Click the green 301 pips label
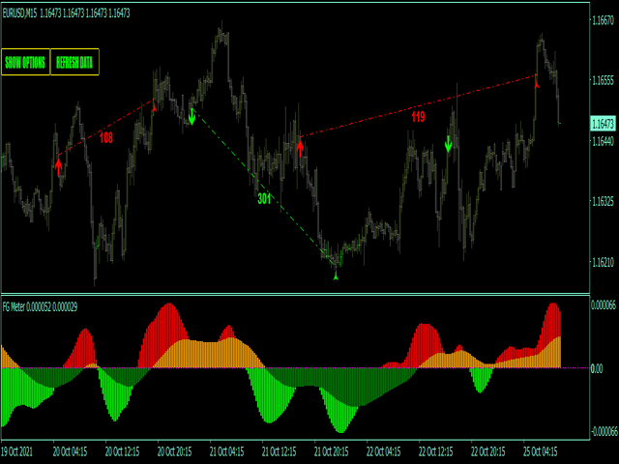 pyautogui.click(x=264, y=198)
